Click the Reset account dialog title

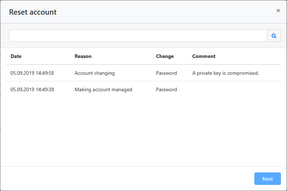pos(33,12)
